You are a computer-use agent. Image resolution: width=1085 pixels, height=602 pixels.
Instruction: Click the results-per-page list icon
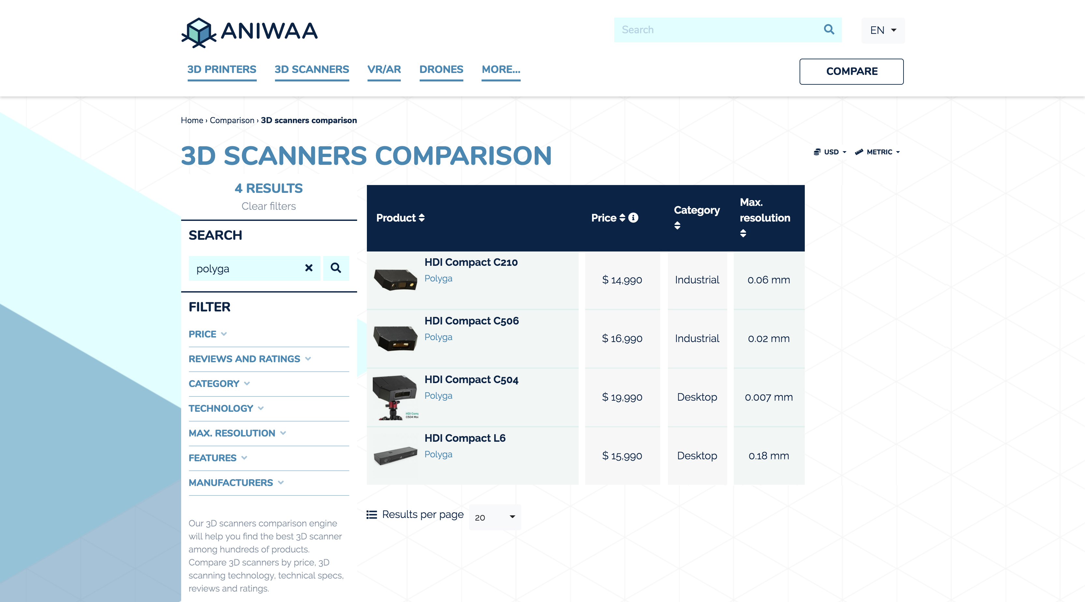click(x=371, y=514)
